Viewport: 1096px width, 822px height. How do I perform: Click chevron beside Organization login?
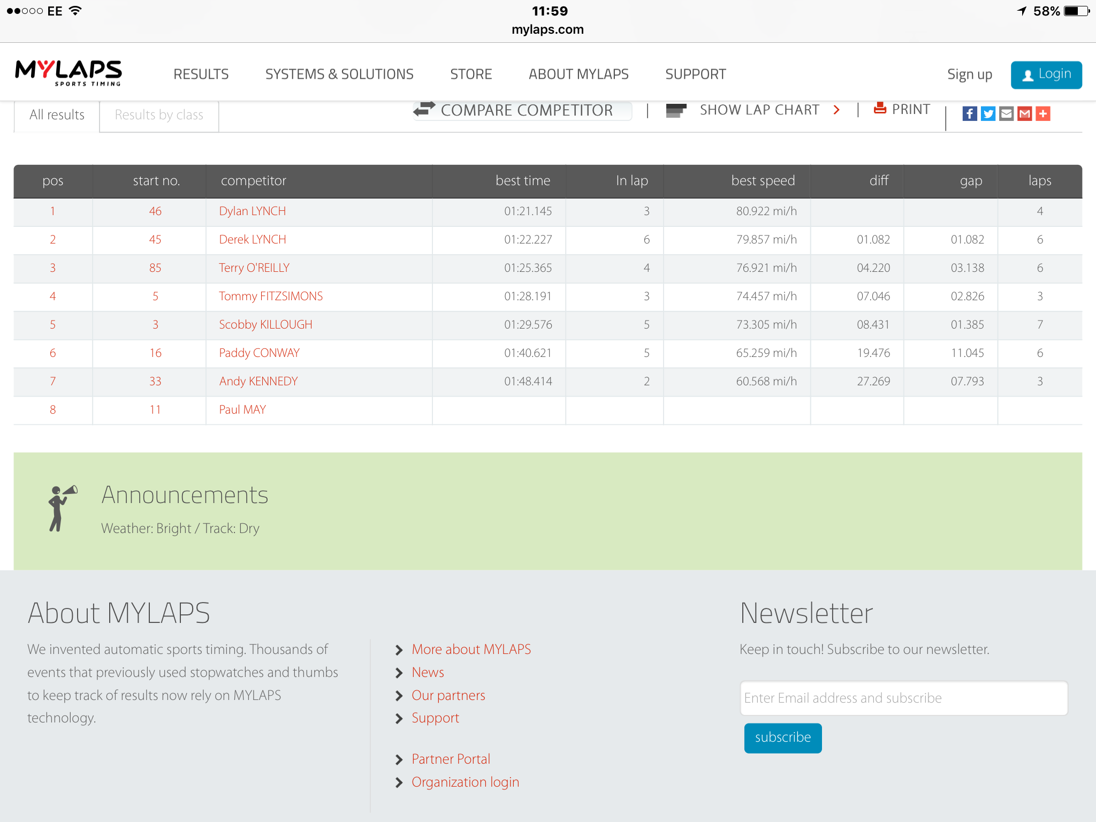coord(399,782)
